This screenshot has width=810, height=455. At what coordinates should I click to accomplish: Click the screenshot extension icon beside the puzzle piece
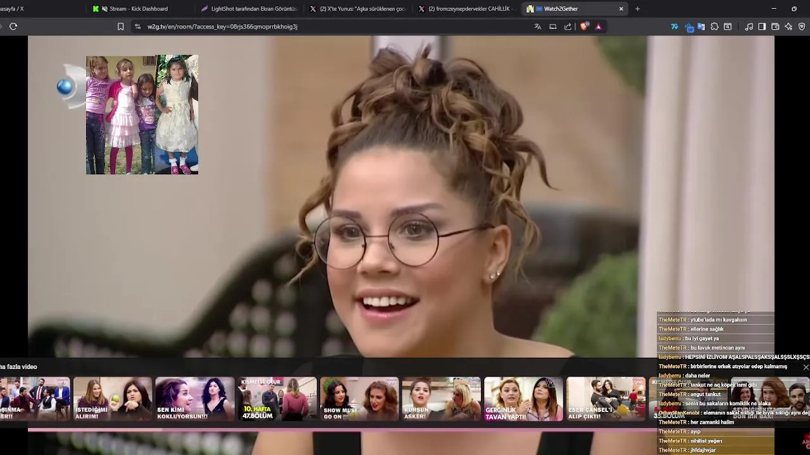coord(728,27)
